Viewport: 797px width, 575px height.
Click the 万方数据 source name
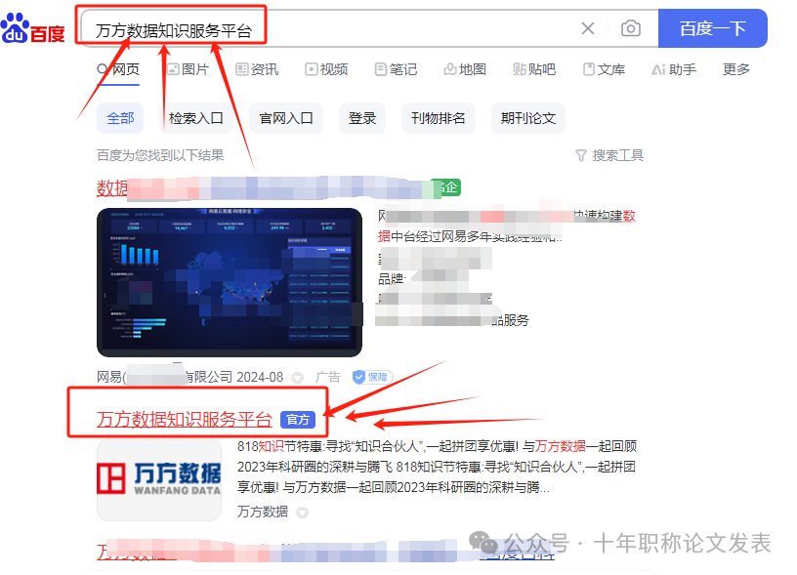(263, 512)
